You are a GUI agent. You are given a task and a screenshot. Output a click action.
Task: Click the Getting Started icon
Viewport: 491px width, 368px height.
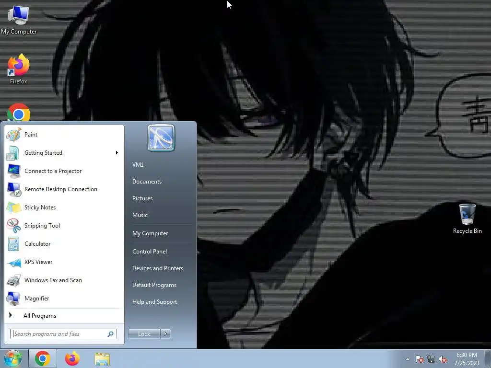(14, 153)
